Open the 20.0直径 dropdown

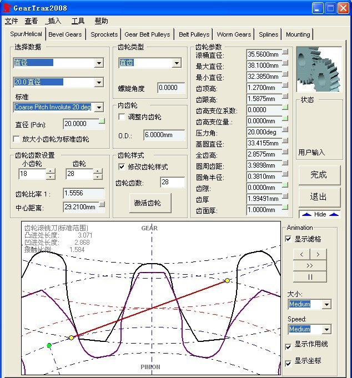coord(99,83)
